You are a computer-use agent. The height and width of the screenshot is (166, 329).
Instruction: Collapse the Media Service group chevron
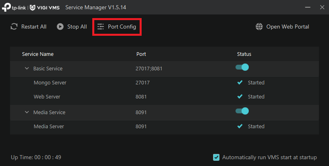(x=27, y=112)
